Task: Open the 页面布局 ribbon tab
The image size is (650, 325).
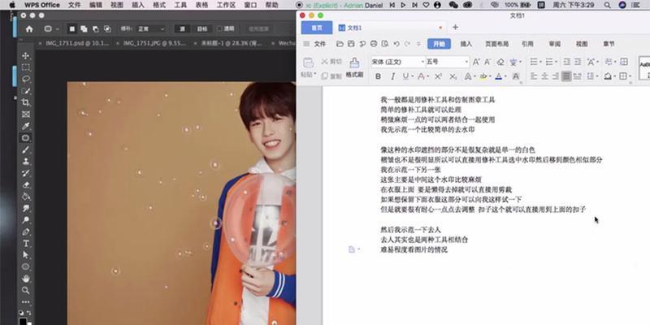Action: coord(496,44)
